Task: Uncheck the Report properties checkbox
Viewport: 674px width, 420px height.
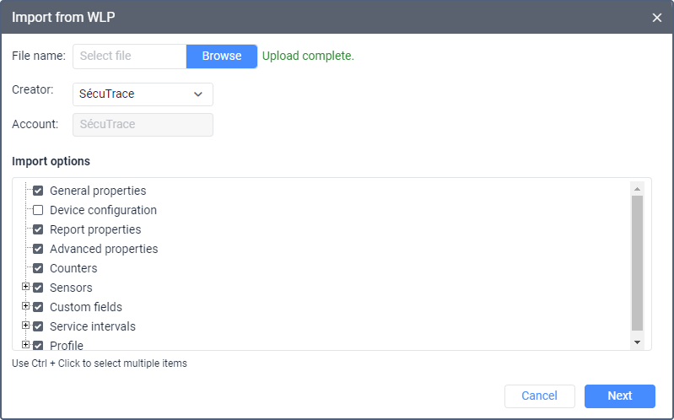Action: point(38,229)
